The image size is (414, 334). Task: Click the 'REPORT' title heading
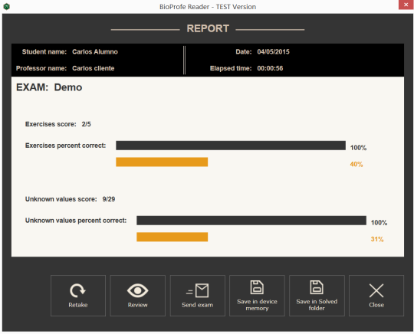point(208,28)
